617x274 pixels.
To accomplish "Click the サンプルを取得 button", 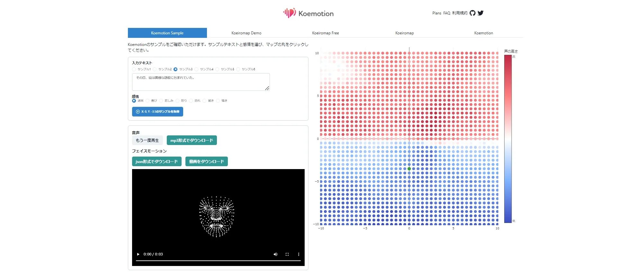I will 157,112.
